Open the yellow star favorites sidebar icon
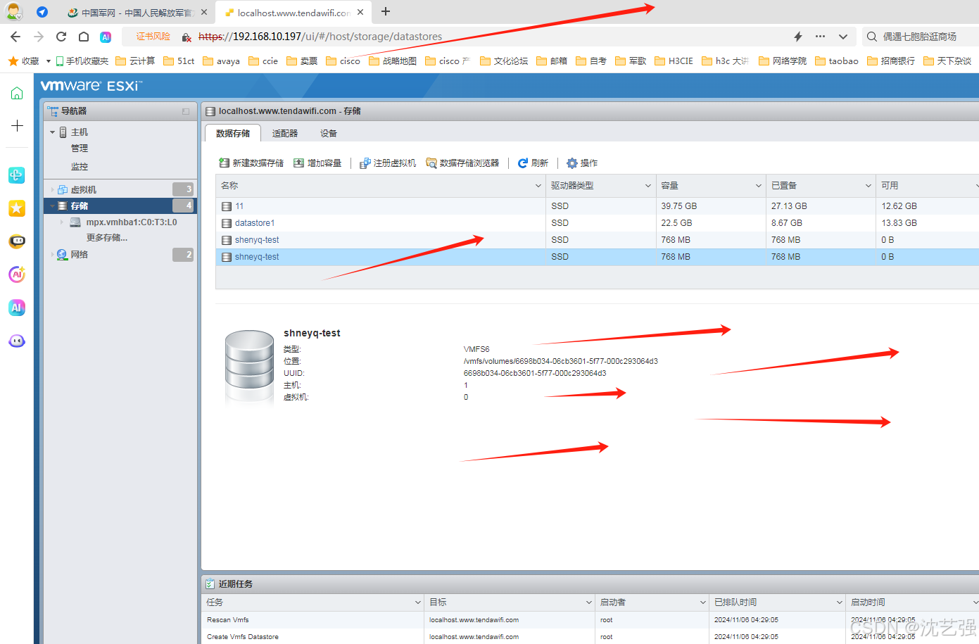 click(17, 208)
